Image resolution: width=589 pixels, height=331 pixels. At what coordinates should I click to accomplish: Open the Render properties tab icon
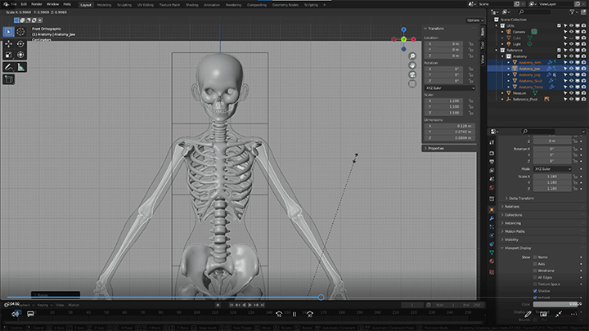click(492, 154)
